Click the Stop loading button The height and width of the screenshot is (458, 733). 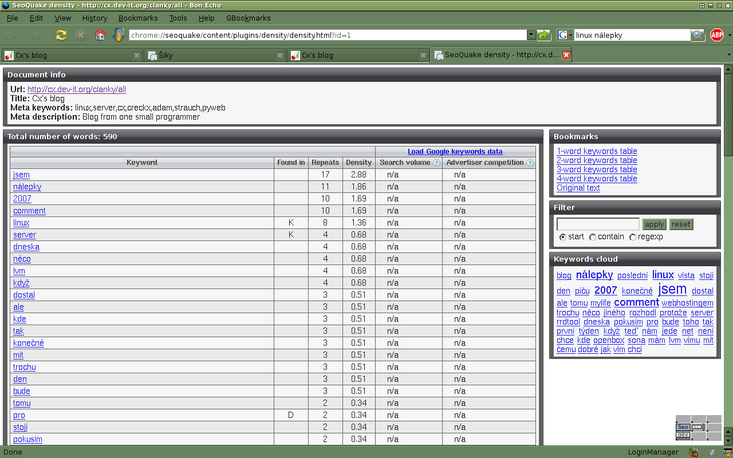81,35
